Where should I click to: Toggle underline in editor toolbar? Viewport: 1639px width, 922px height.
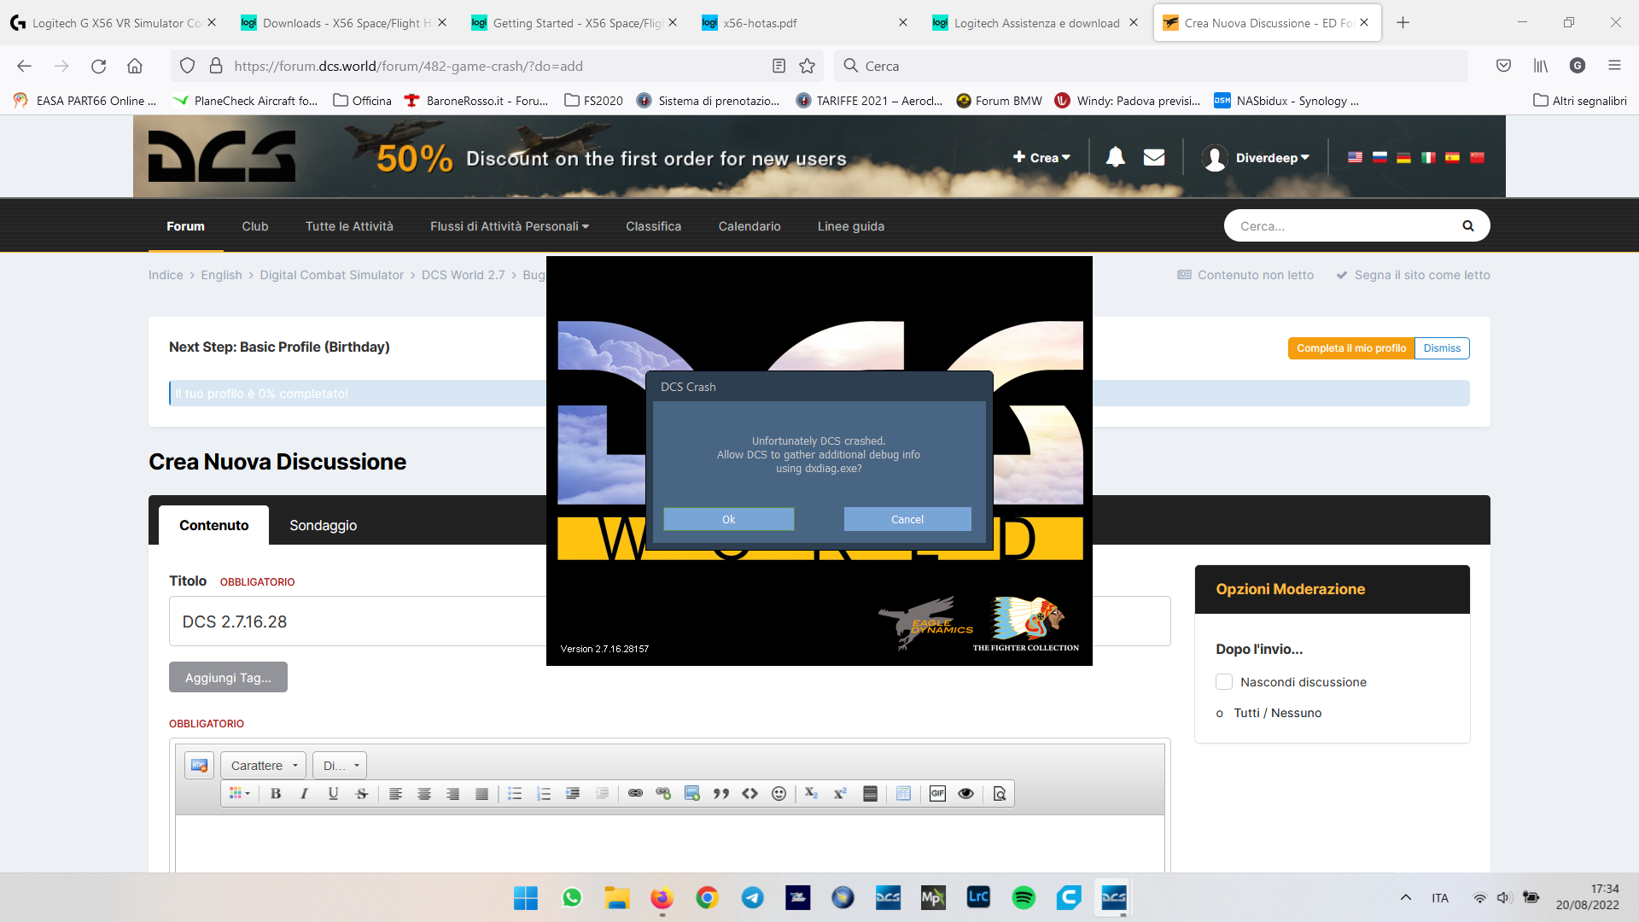(x=333, y=794)
